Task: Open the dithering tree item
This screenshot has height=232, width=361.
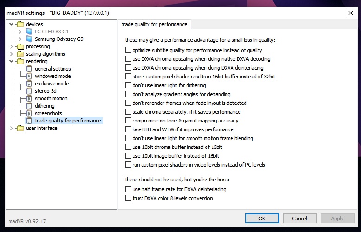Action: [45, 106]
